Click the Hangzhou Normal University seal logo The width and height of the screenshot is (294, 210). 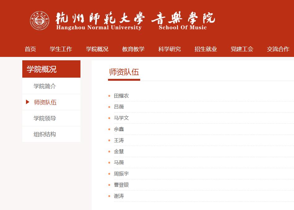click(x=40, y=20)
